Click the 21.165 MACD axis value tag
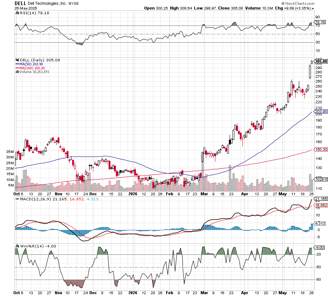 pyautogui.click(x=321, y=199)
